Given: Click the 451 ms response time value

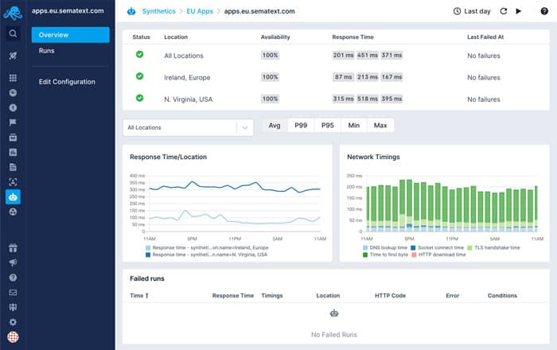Looking at the screenshot, I should (x=368, y=55).
